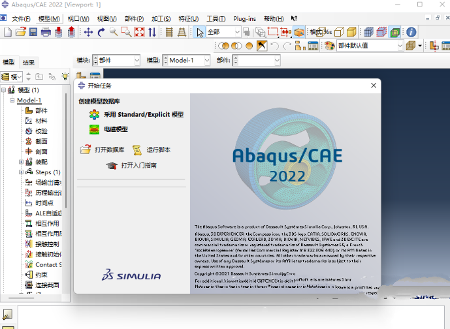Click the Auto-fit view icon
The height and width of the screenshot is (329, 450).
click(x=139, y=32)
